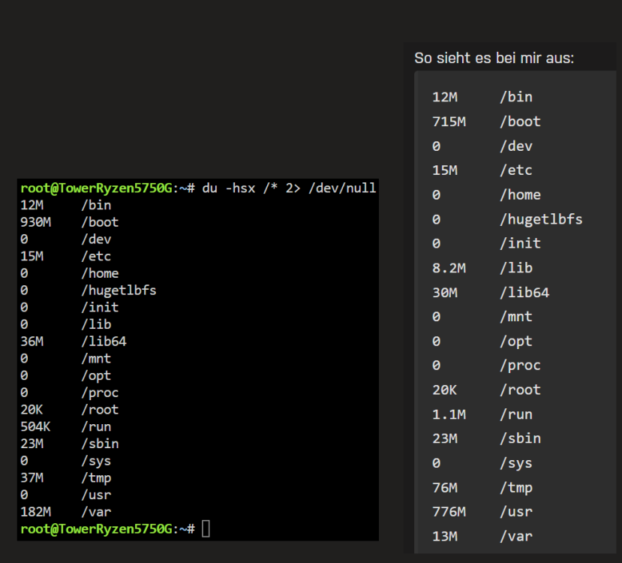Image resolution: width=622 pixels, height=563 pixels.
Task: Click the /run line showing 1.1M
Action: point(482,414)
